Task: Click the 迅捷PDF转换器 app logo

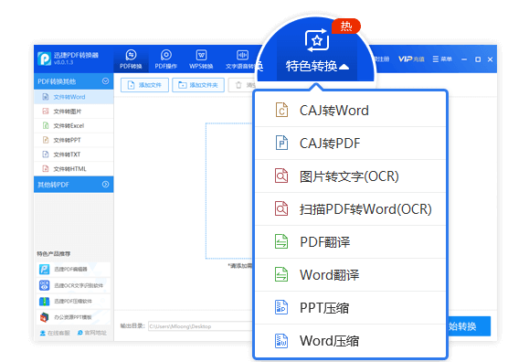Action: coord(45,59)
